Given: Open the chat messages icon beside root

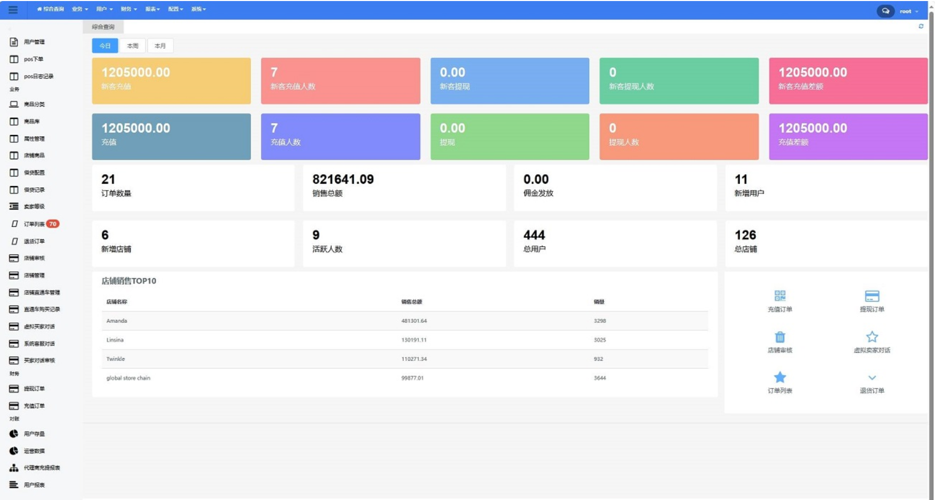Looking at the screenshot, I should [x=885, y=11].
